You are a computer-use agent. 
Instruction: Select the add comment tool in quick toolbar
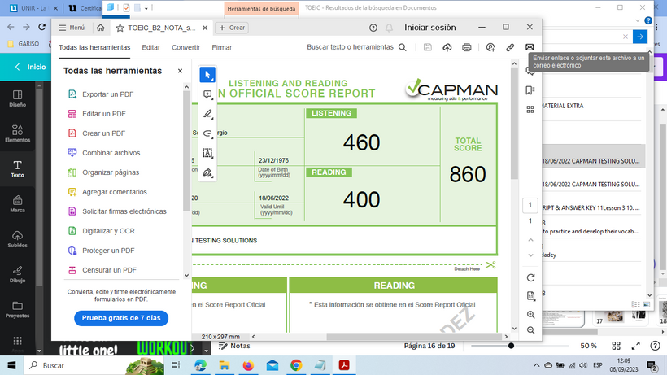[x=207, y=94]
